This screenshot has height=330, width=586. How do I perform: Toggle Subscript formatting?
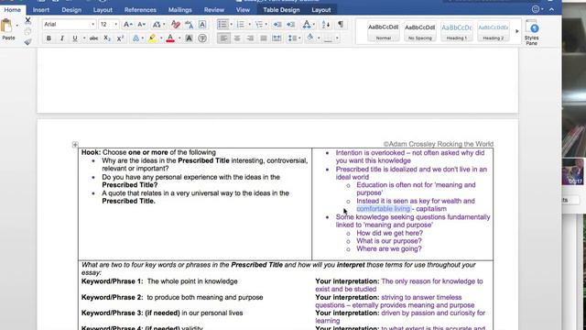pyautogui.click(x=107, y=38)
